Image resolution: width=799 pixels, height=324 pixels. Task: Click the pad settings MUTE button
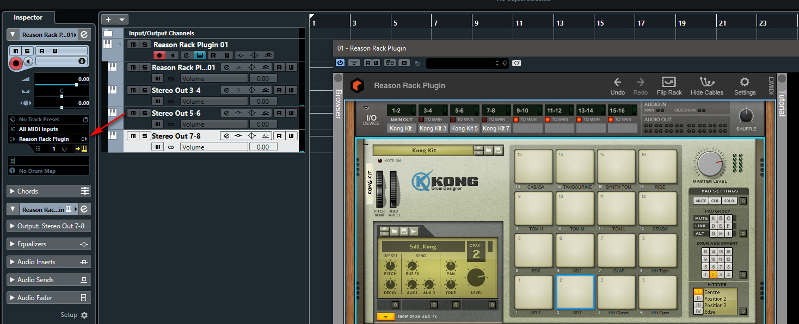701,201
